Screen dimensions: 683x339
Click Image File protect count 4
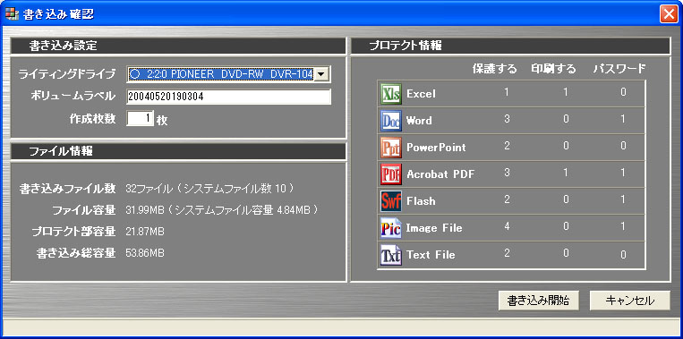[x=507, y=226]
